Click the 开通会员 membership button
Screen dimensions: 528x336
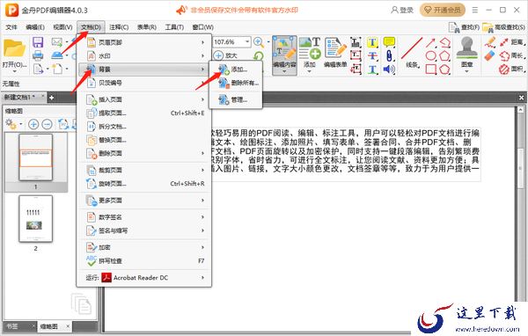(442, 10)
